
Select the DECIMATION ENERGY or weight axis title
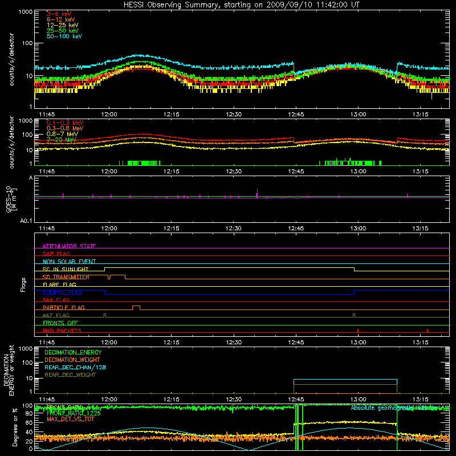tap(9, 370)
